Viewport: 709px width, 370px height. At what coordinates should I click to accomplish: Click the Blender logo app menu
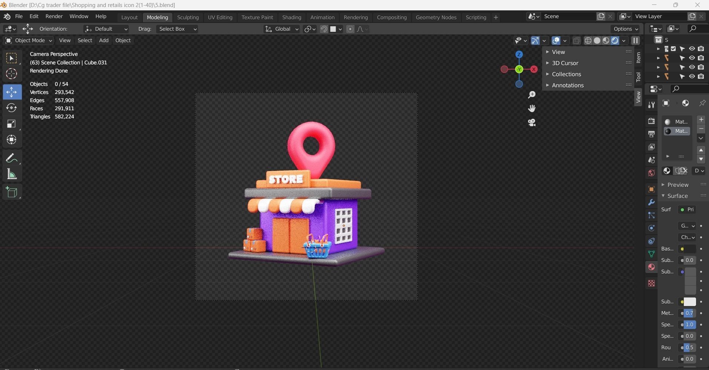coord(7,17)
